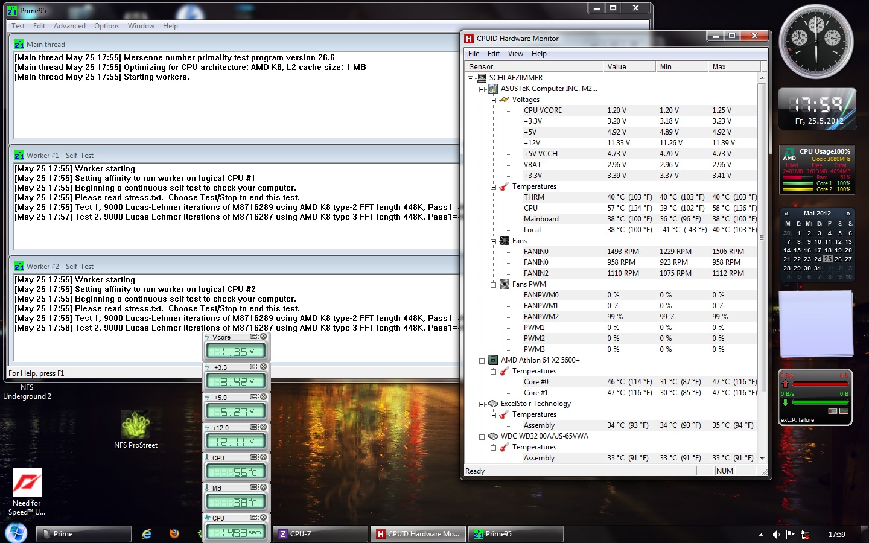Open HWMonitor View menu

coord(515,54)
